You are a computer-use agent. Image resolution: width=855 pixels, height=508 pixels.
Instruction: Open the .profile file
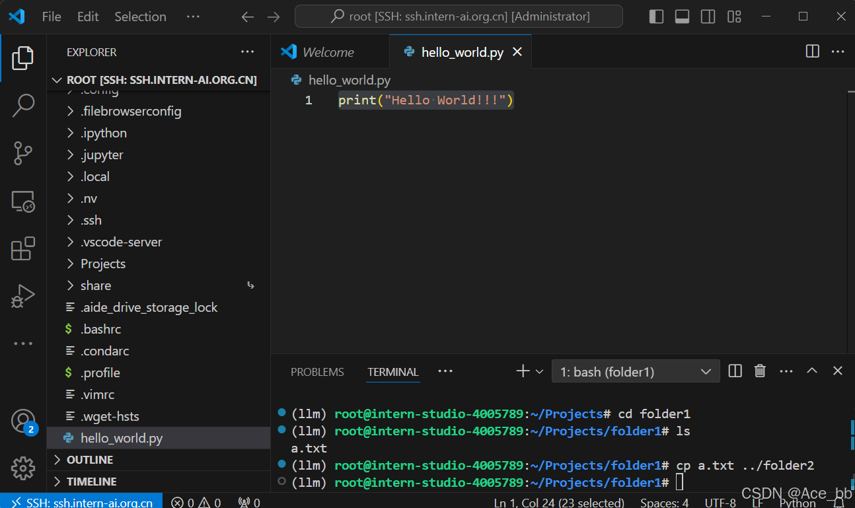[159, 373]
